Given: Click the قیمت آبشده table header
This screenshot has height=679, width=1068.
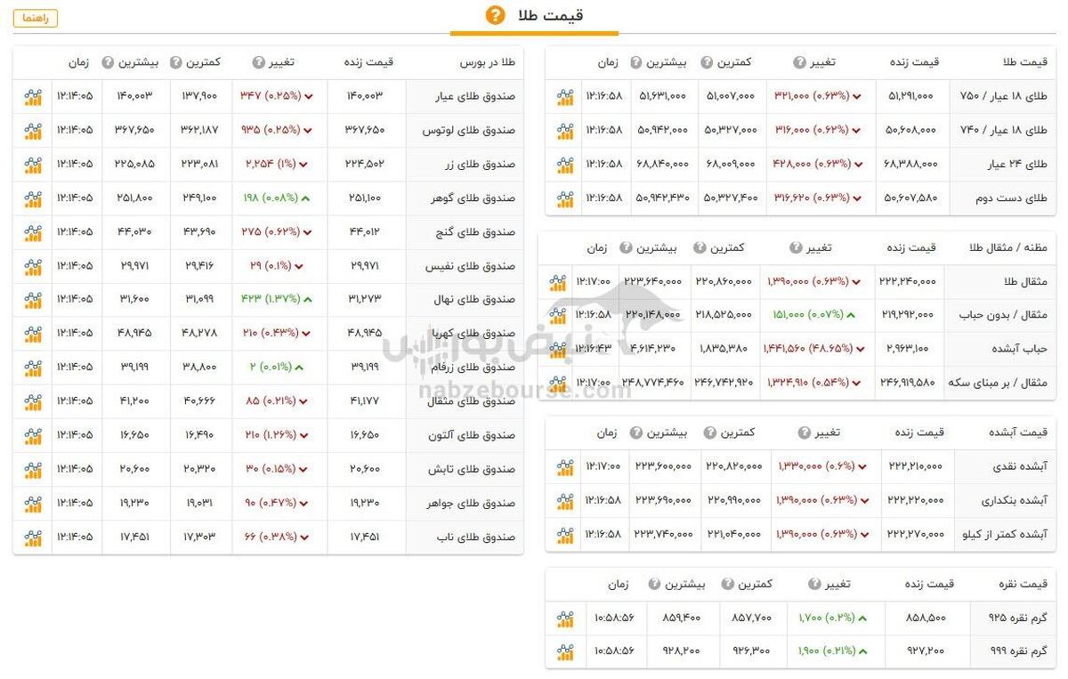Looking at the screenshot, I should pos(1018,432).
